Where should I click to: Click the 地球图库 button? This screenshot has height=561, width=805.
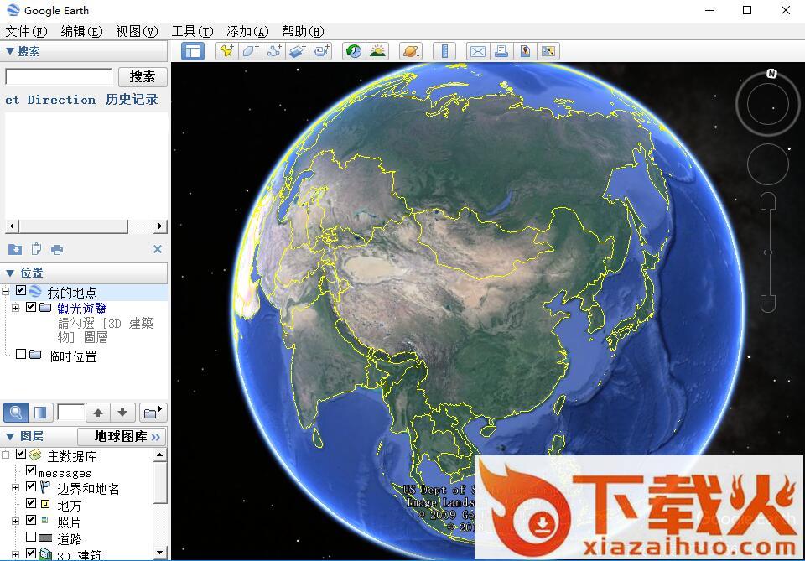pos(122,437)
